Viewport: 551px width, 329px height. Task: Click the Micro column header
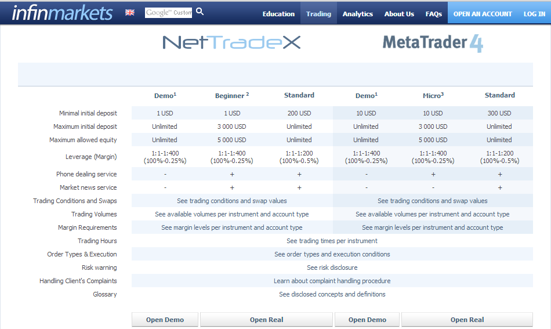click(433, 95)
